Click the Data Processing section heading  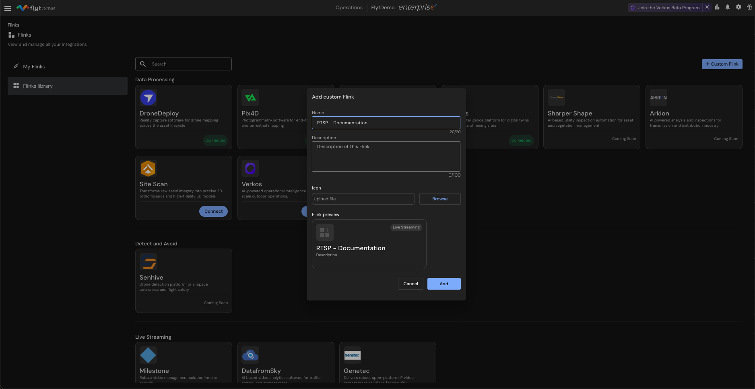[x=155, y=80]
